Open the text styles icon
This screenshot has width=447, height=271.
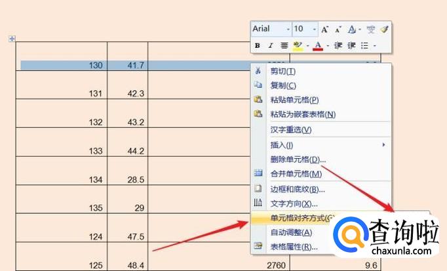[x=351, y=30]
